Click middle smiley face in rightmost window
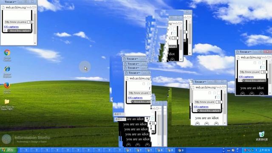272x153 pixels. (x=252, y=93)
